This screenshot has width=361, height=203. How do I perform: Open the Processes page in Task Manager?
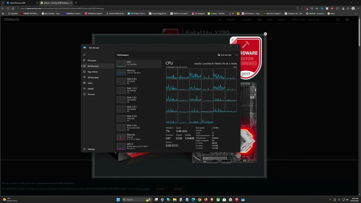point(98,60)
